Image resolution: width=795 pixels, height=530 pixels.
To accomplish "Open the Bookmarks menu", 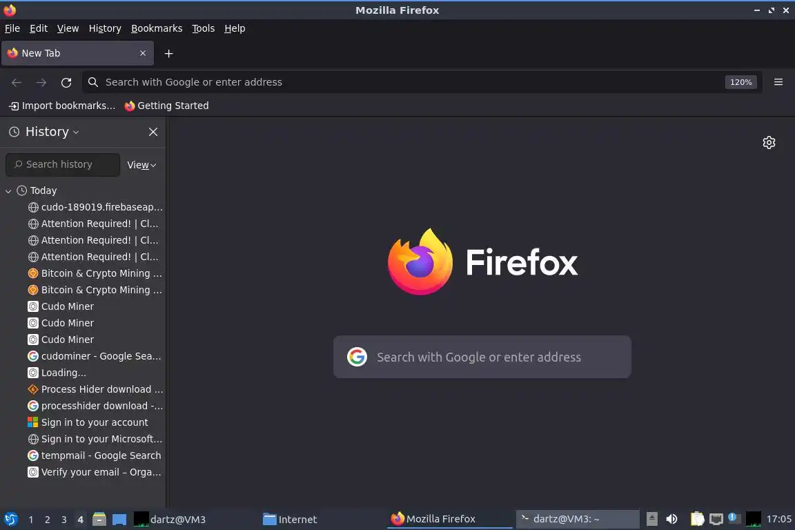I will [157, 28].
